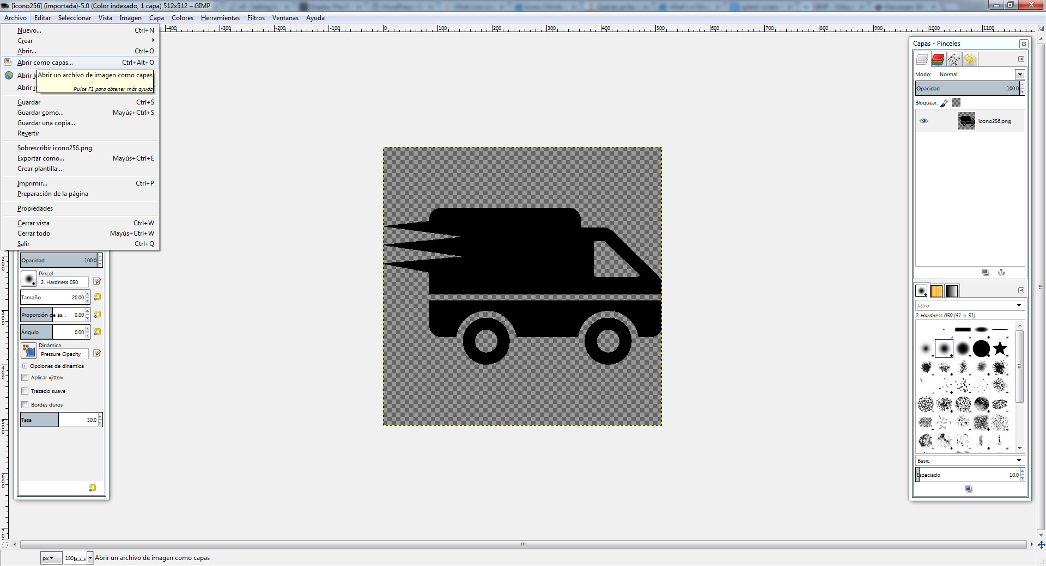The height and width of the screenshot is (566, 1046).
Task: Click the Tasa slider bar
Action: pos(59,420)
